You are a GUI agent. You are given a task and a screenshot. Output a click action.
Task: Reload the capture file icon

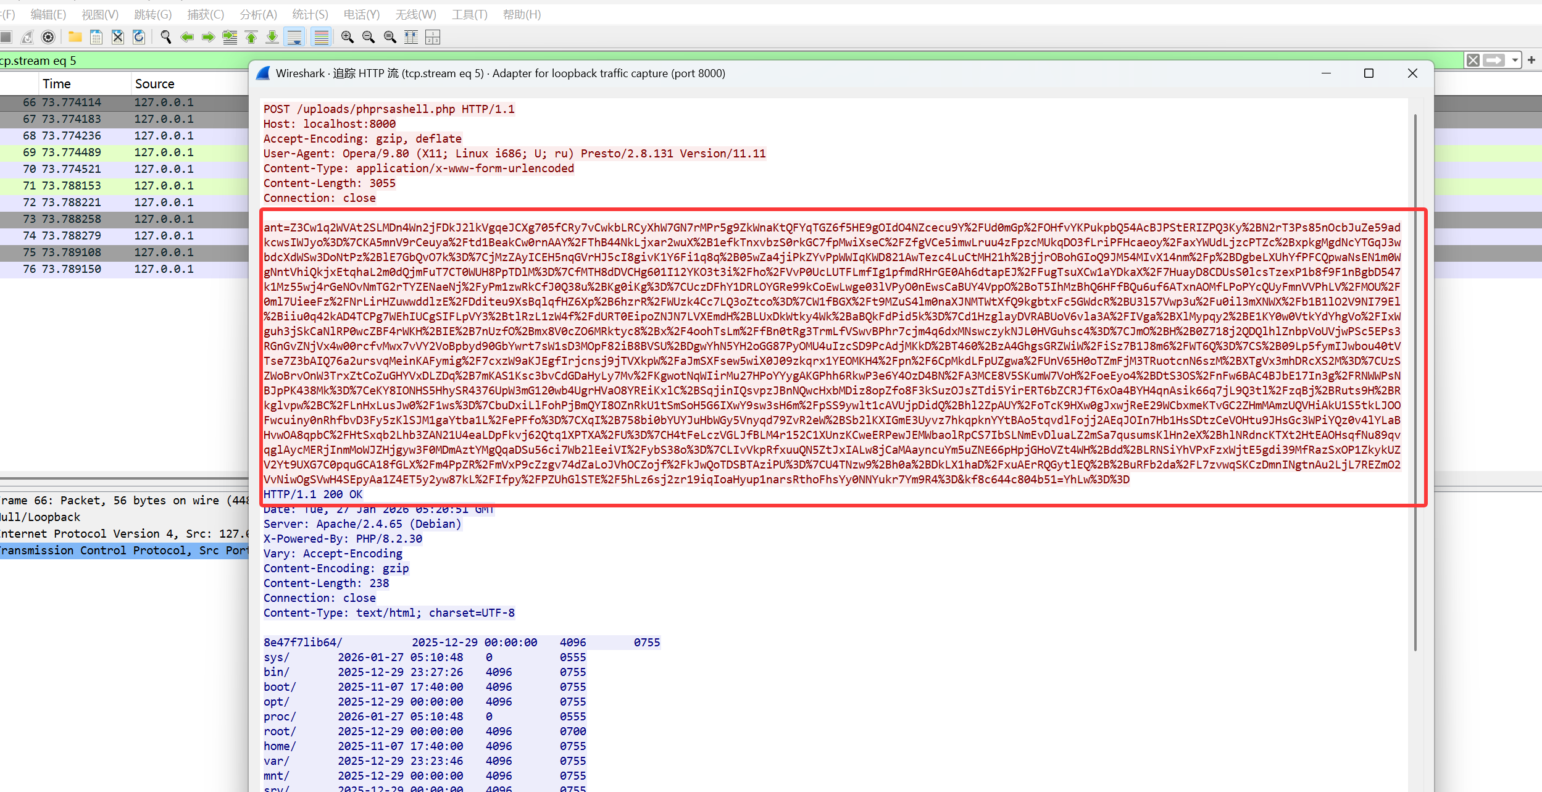click(x=140, y=37)
